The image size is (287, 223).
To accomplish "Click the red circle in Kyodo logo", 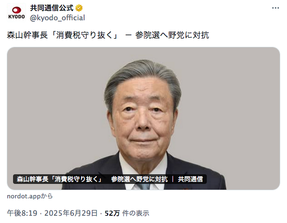I will click(x=16, y=10).
